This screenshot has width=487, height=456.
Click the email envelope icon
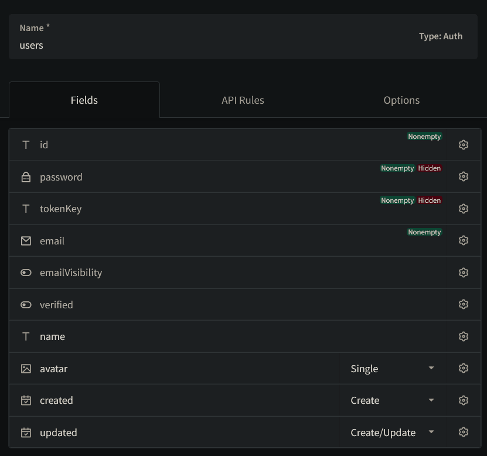tap(26, 241)
